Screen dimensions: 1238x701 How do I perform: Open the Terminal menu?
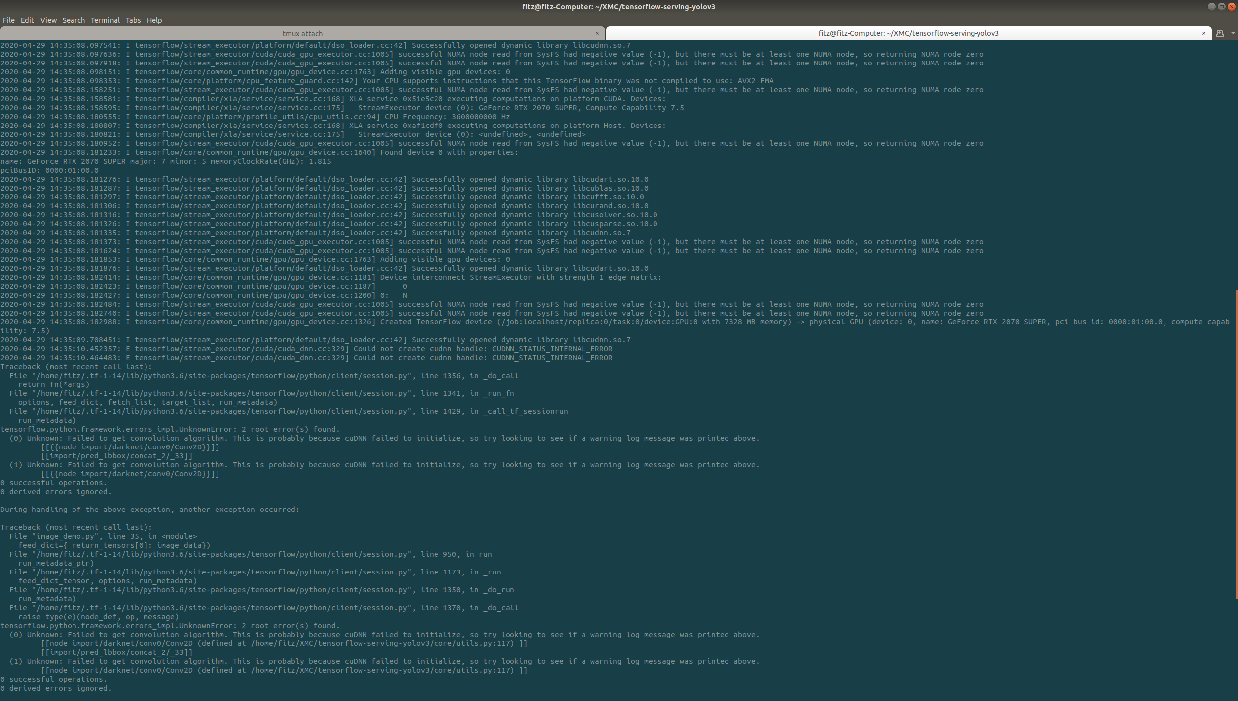(x=105, y=20)
